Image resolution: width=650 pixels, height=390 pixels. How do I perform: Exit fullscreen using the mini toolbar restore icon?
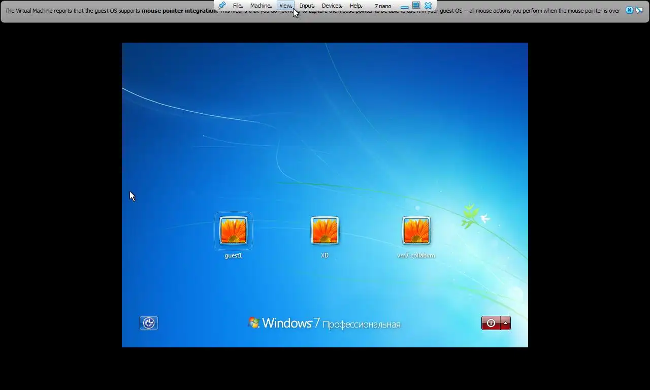(416, 6)
